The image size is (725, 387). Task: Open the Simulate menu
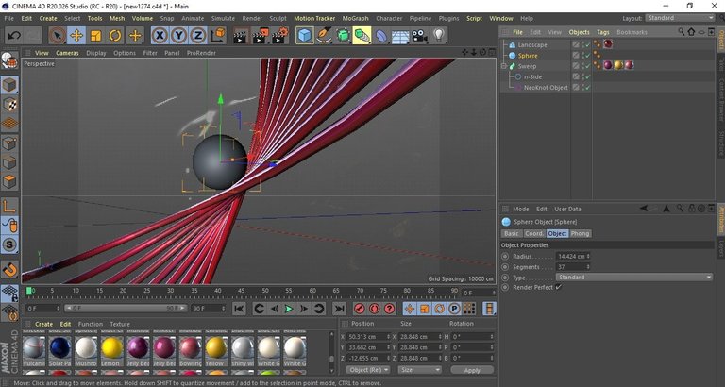223,19
